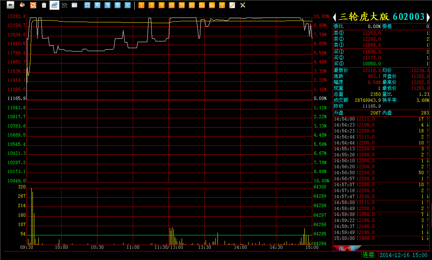This screenshot has width=432, height=260.
Task: Select the 15-minute period button
Action: [171, 5]
